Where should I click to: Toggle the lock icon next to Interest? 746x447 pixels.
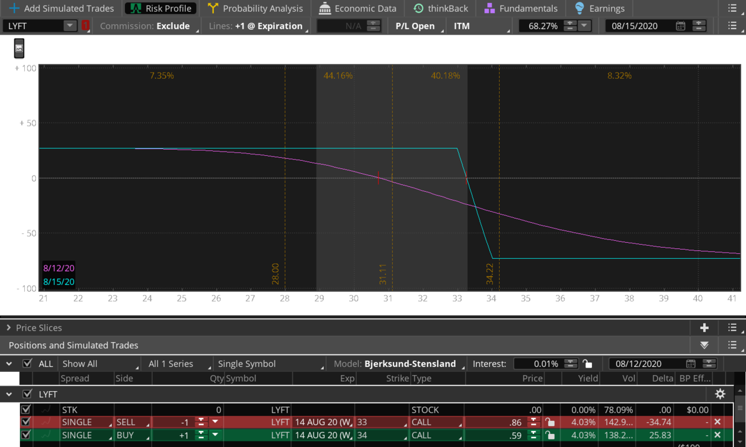(x=587, y=364)
